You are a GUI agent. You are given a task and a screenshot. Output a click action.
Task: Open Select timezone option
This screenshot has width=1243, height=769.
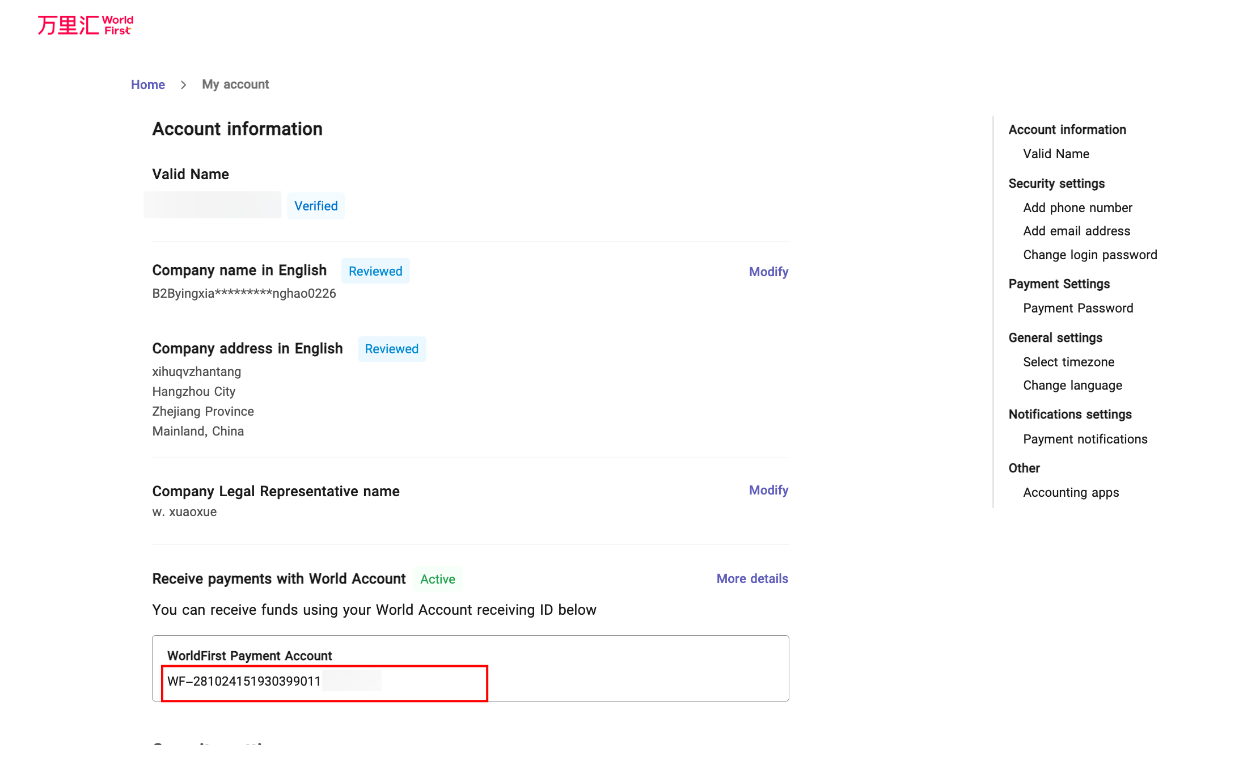(1068, 362)
